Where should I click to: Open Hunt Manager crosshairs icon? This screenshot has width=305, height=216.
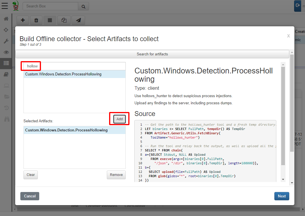point(6,30)
